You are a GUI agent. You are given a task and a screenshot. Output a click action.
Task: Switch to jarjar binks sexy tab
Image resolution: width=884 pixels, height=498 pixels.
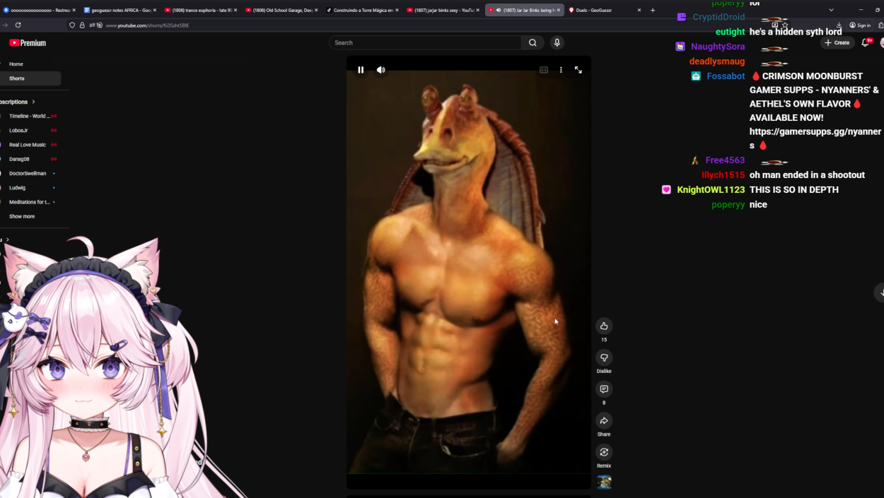point(443,10)
